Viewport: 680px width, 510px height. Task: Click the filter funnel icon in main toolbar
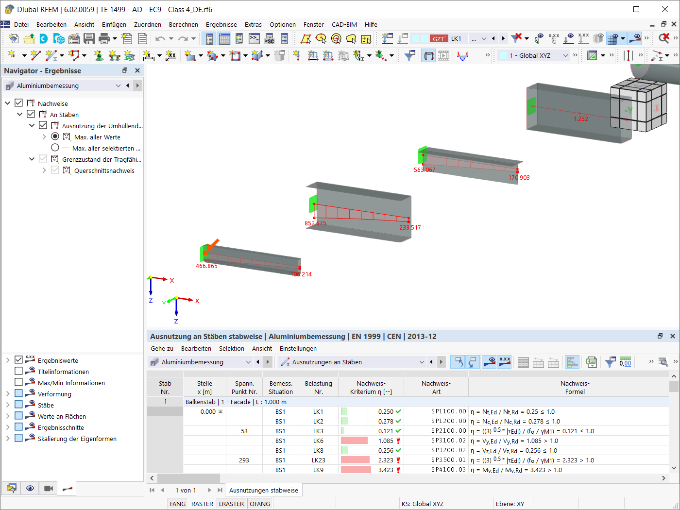click(x=409, y=56)
